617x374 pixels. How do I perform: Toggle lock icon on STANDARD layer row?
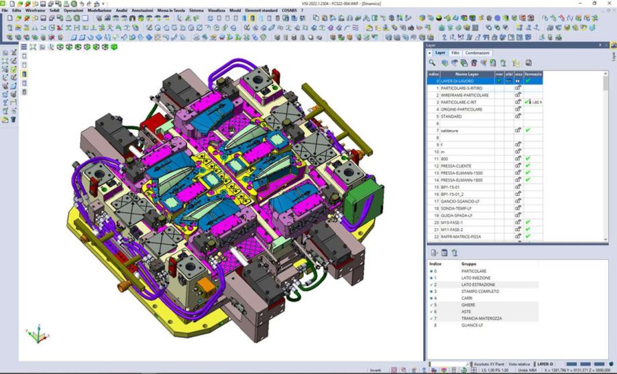(x=518, y=117)
